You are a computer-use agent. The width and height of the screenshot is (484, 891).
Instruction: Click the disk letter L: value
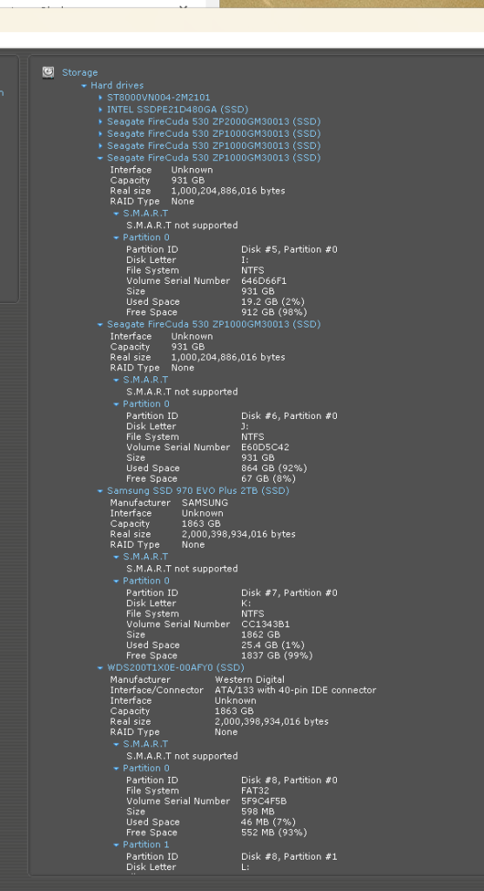coord(245,867)
